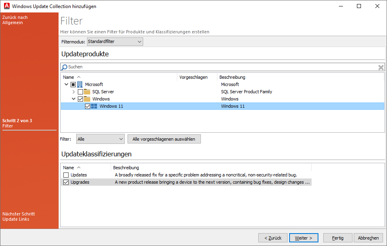The image size is (387, 246).
Task: Proceed with the Weiter button
Action: pos(304,238)
